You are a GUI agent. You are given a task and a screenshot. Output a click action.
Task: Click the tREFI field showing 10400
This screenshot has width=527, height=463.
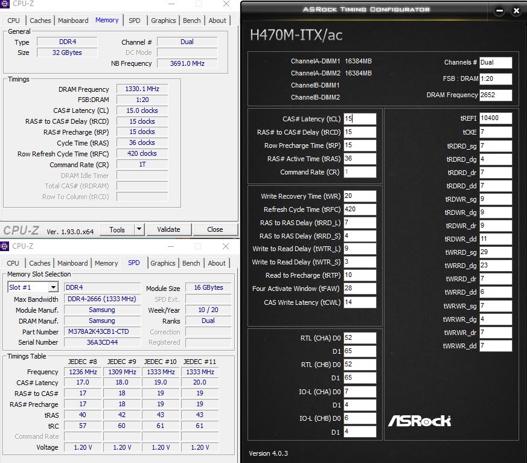496,118
